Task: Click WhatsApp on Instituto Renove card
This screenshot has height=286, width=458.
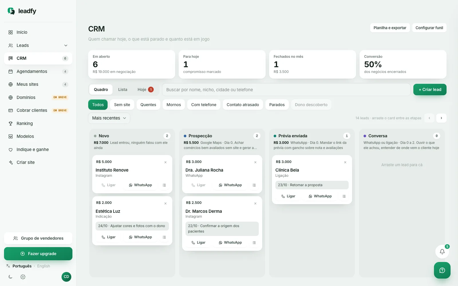Action: coord(140,185)
